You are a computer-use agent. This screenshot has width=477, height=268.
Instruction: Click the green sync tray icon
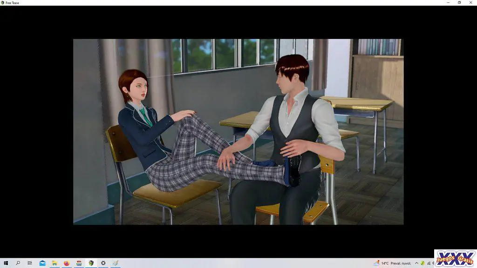tap(422, 263)
